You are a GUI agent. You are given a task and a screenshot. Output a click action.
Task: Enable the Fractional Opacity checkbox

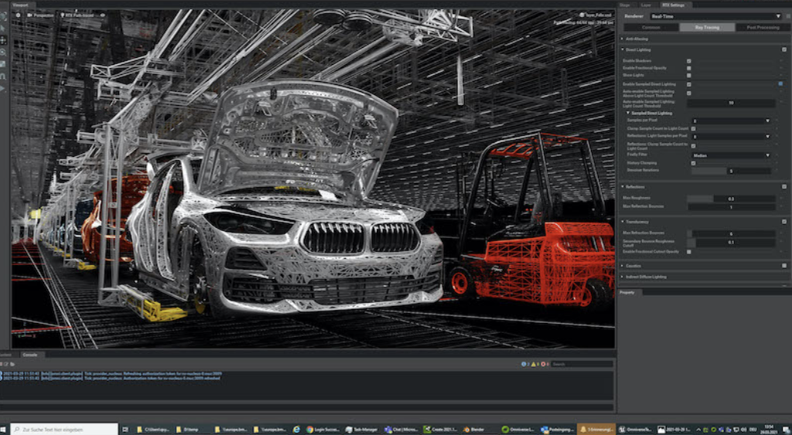[689, 68]
